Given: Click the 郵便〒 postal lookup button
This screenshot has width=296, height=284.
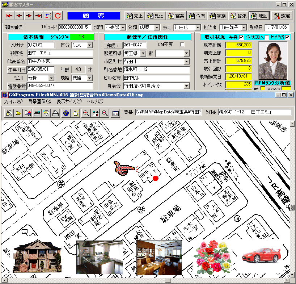Looking at the screenshot, I should coord(113,45).
